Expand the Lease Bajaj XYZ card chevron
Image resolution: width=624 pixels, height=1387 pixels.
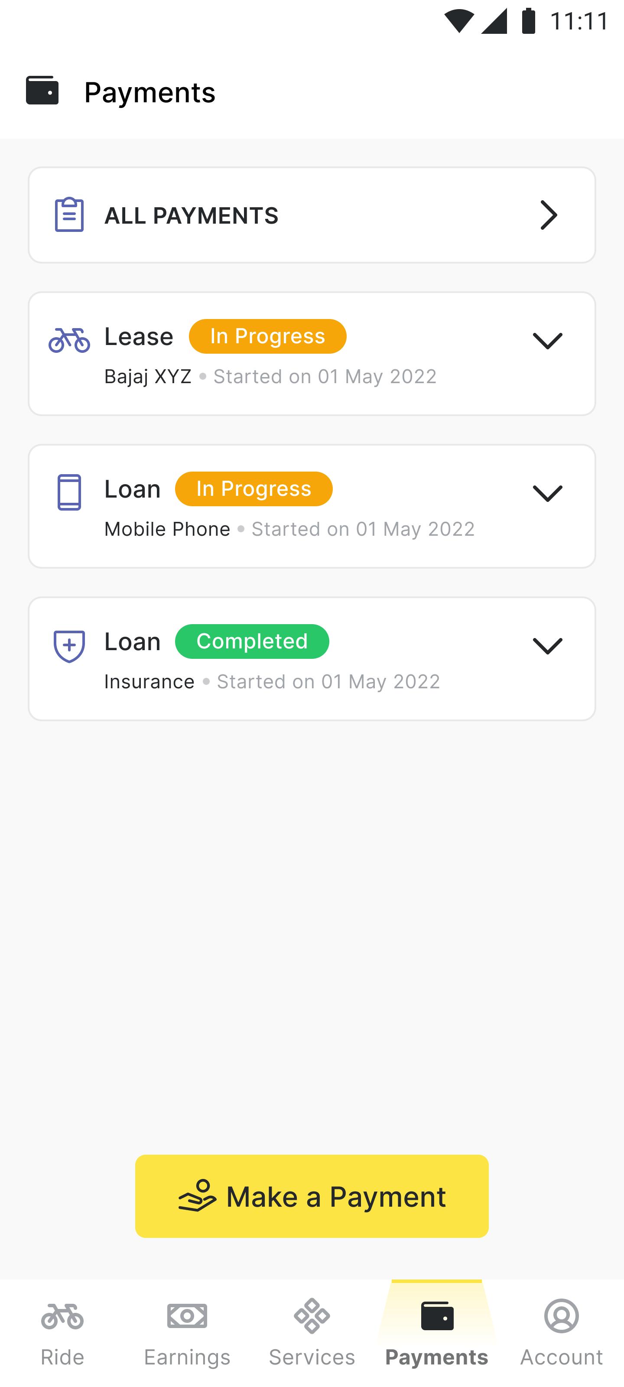click(x=548, y=341)
